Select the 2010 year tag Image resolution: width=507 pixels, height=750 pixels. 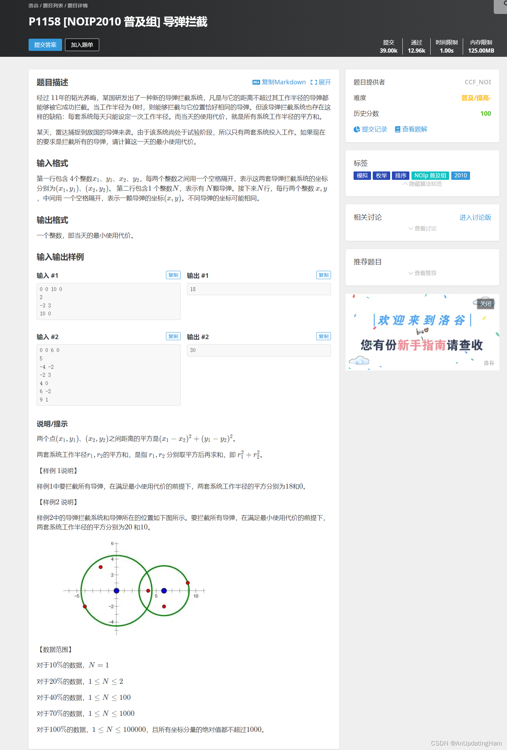[x=461, y=176]
